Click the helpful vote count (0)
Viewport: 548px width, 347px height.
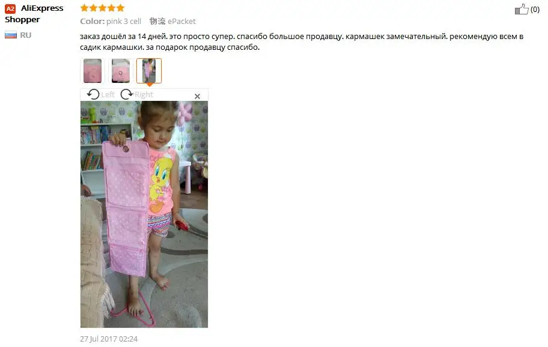[x=535, y=10]
